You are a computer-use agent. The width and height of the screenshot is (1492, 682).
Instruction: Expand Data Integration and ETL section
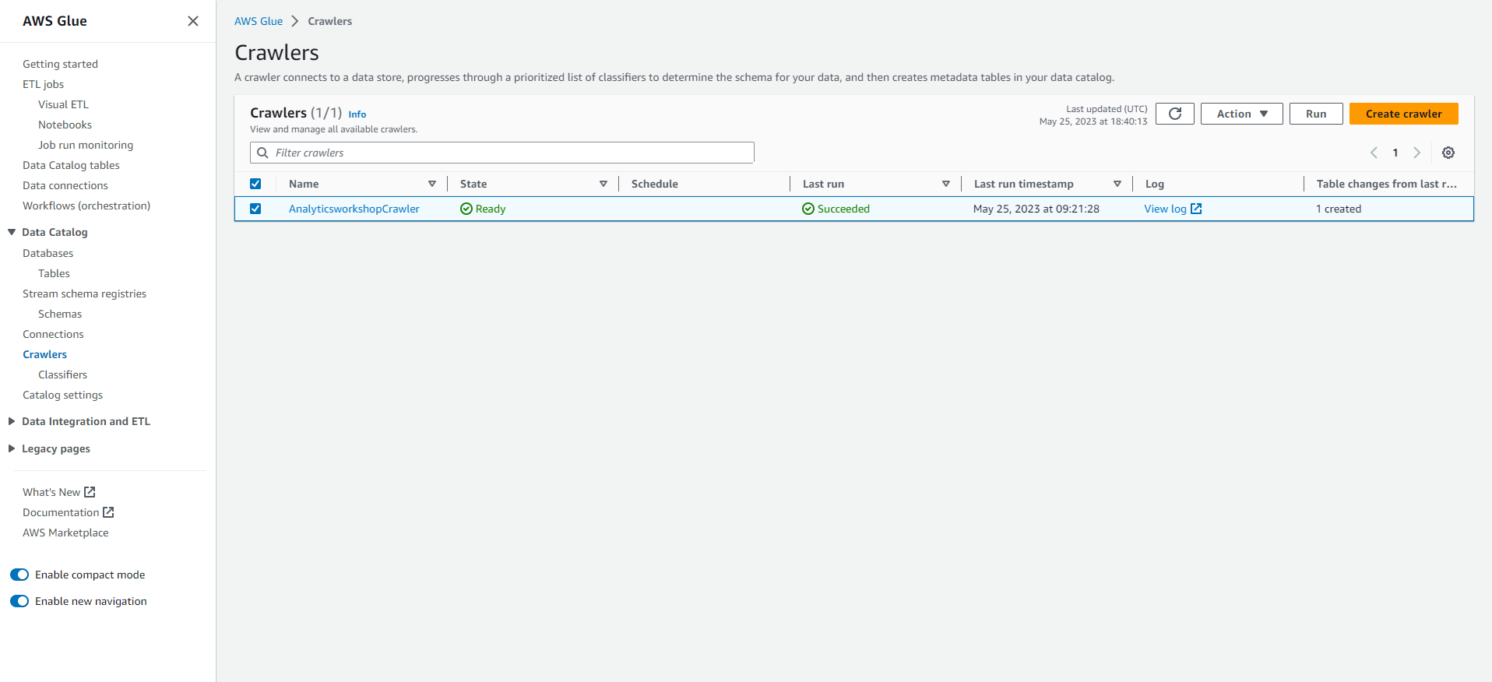12,421
